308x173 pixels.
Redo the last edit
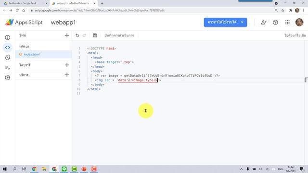click(x=85, y=35)
